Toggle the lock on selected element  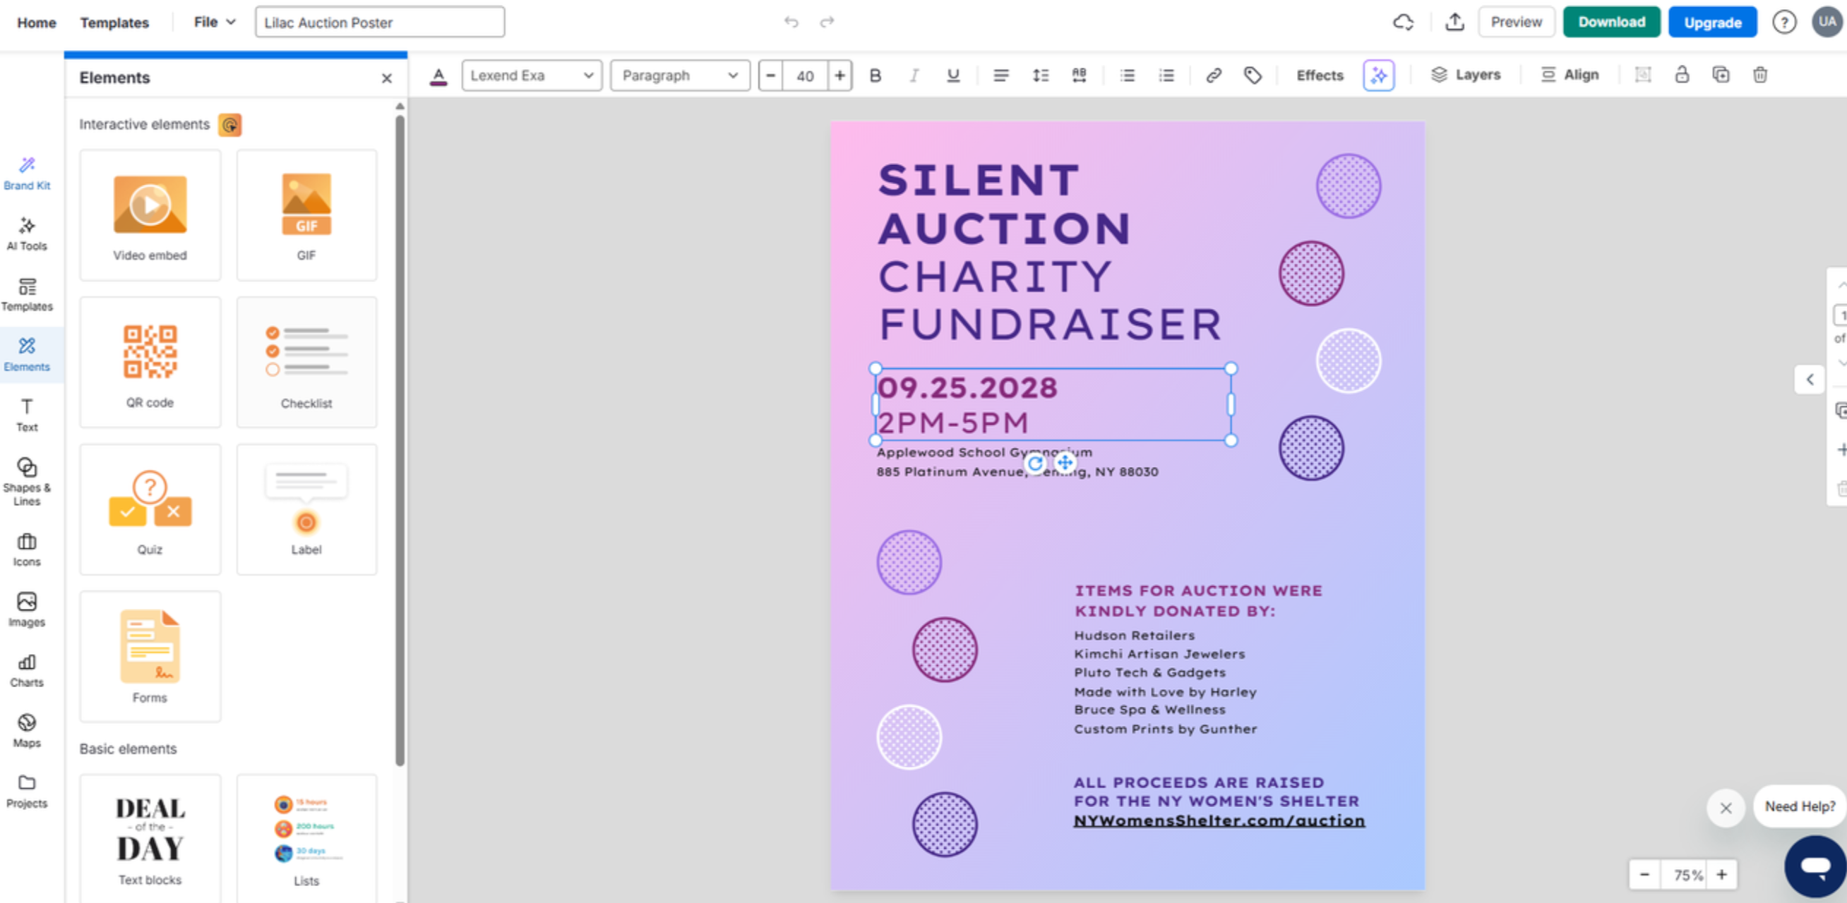(1681, 75)
